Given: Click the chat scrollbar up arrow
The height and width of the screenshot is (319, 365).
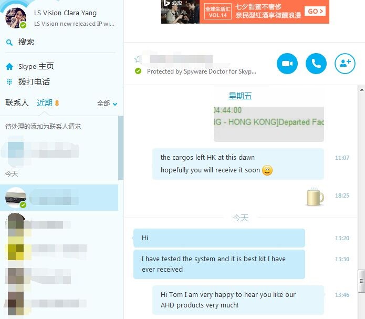Looking at the screenshot, I should (x=362, y=90).
